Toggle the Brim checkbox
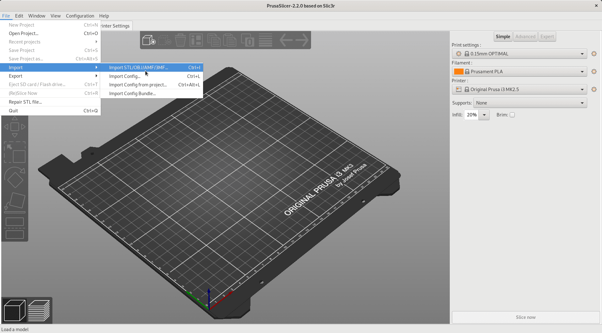Image resolution: width=602 pixels, height=333 pixels. click(512, 115)
